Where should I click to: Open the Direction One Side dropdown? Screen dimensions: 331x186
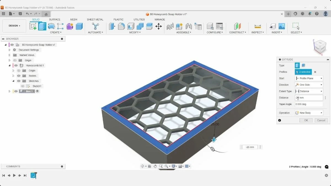pos(309,85)
